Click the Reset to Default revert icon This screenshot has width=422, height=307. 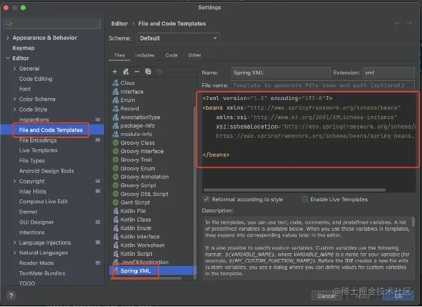tap(159, 72)
